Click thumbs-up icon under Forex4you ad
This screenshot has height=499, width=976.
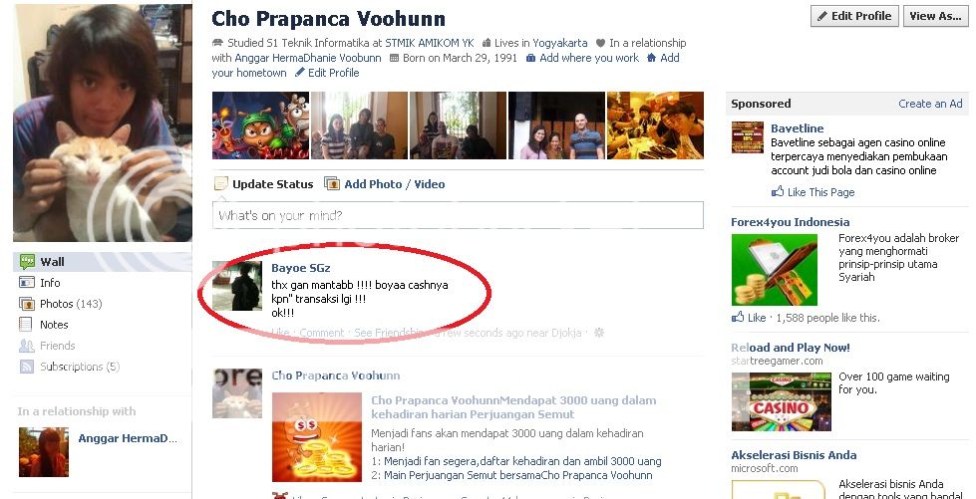click(x=738, y=318)
